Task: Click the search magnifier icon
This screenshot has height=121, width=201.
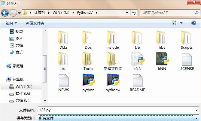Action: (x=196, y=13)
